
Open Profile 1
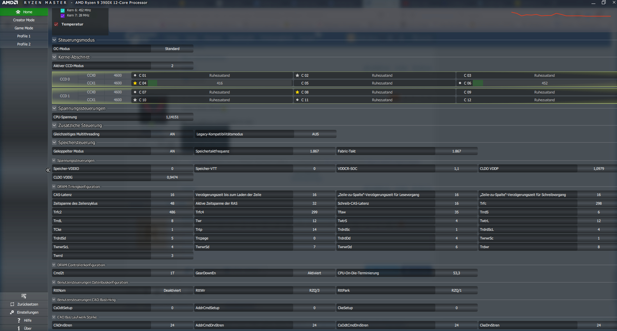24,36
